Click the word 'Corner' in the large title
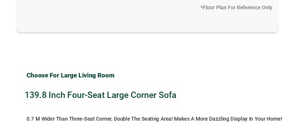Screen dimensions: 295x140 point(143,95)
